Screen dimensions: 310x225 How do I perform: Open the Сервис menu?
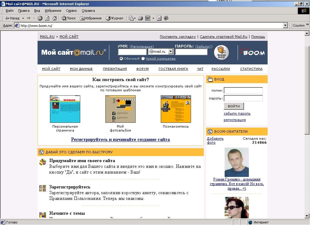[x=71, y=11]
